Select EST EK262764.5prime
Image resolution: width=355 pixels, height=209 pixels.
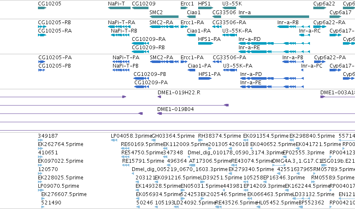click(x=60, y=144)
